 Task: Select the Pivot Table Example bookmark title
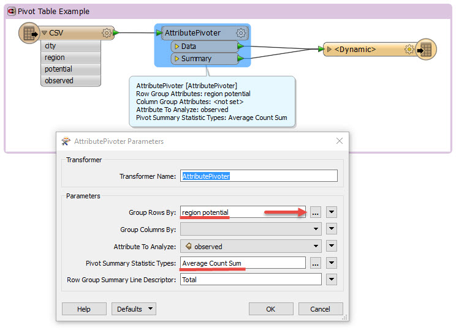point(53,12)
